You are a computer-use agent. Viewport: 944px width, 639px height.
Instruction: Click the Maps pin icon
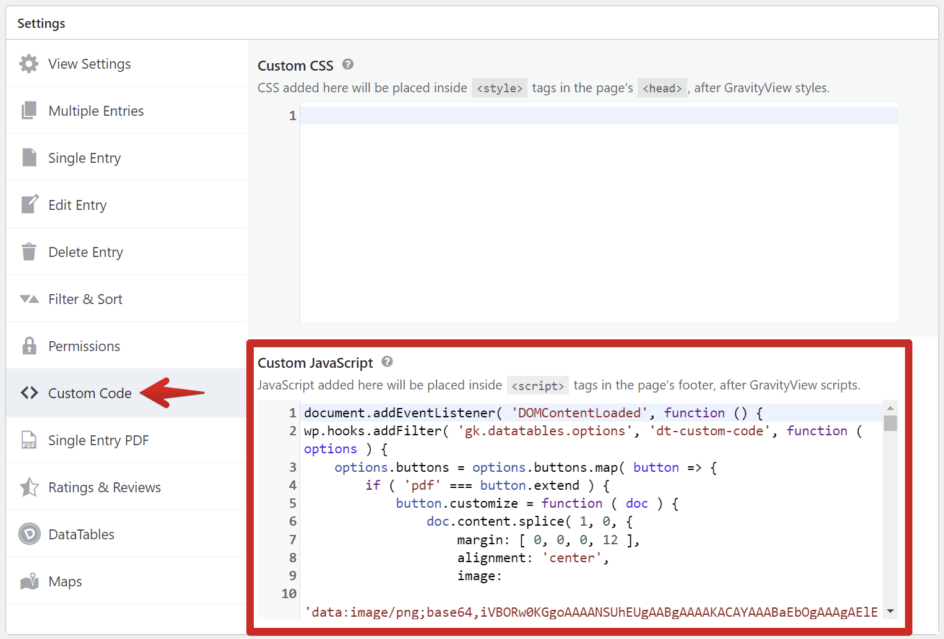coord(29,581)
